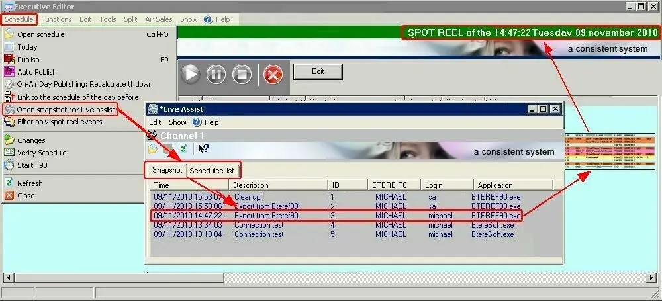This screenshot has width=662, height=301.
Task: Choose Open snapshot for Live assist
Action: coord(66,109)
